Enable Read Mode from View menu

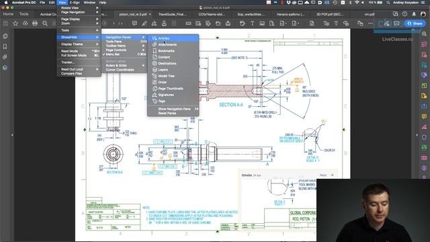[79, 51]
